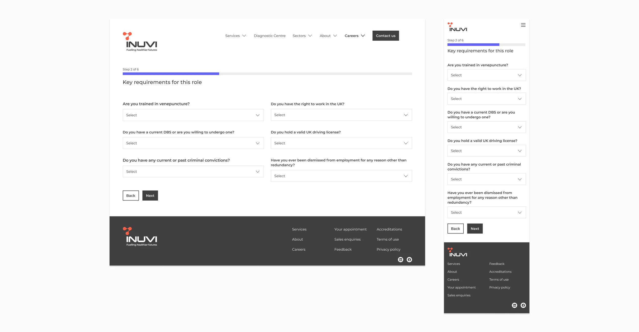Open the mobile right to work dropdown
Viewport: 639px width, 332px height.
pos(486,99)
